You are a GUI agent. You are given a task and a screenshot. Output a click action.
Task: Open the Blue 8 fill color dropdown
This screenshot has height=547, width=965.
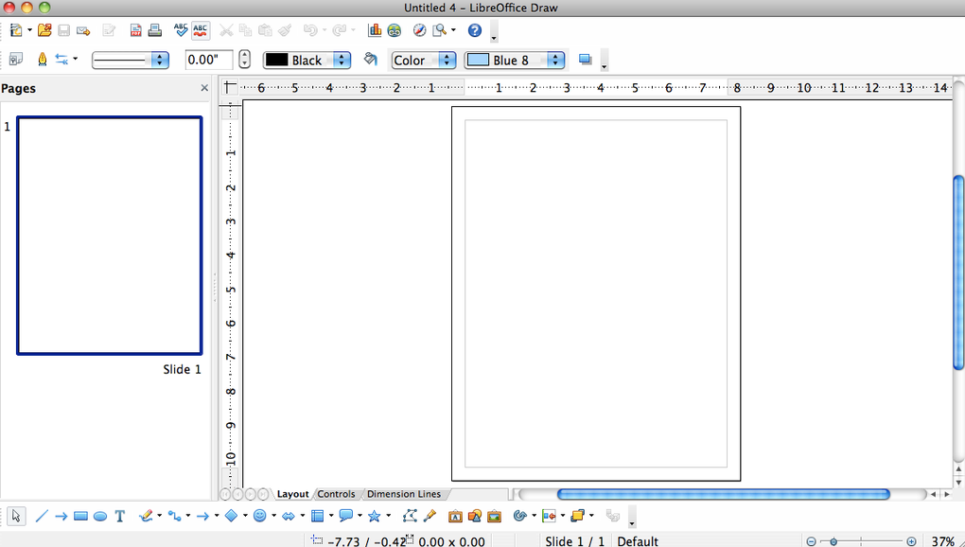tap(555, 60)
